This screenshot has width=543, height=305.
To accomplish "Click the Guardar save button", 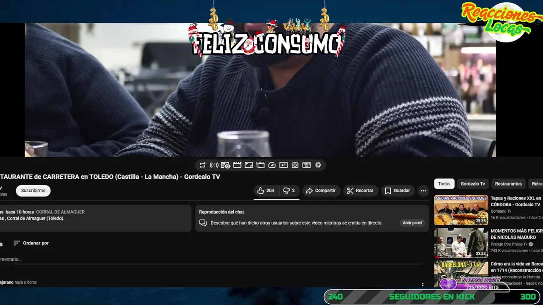I will click(397, 191).
